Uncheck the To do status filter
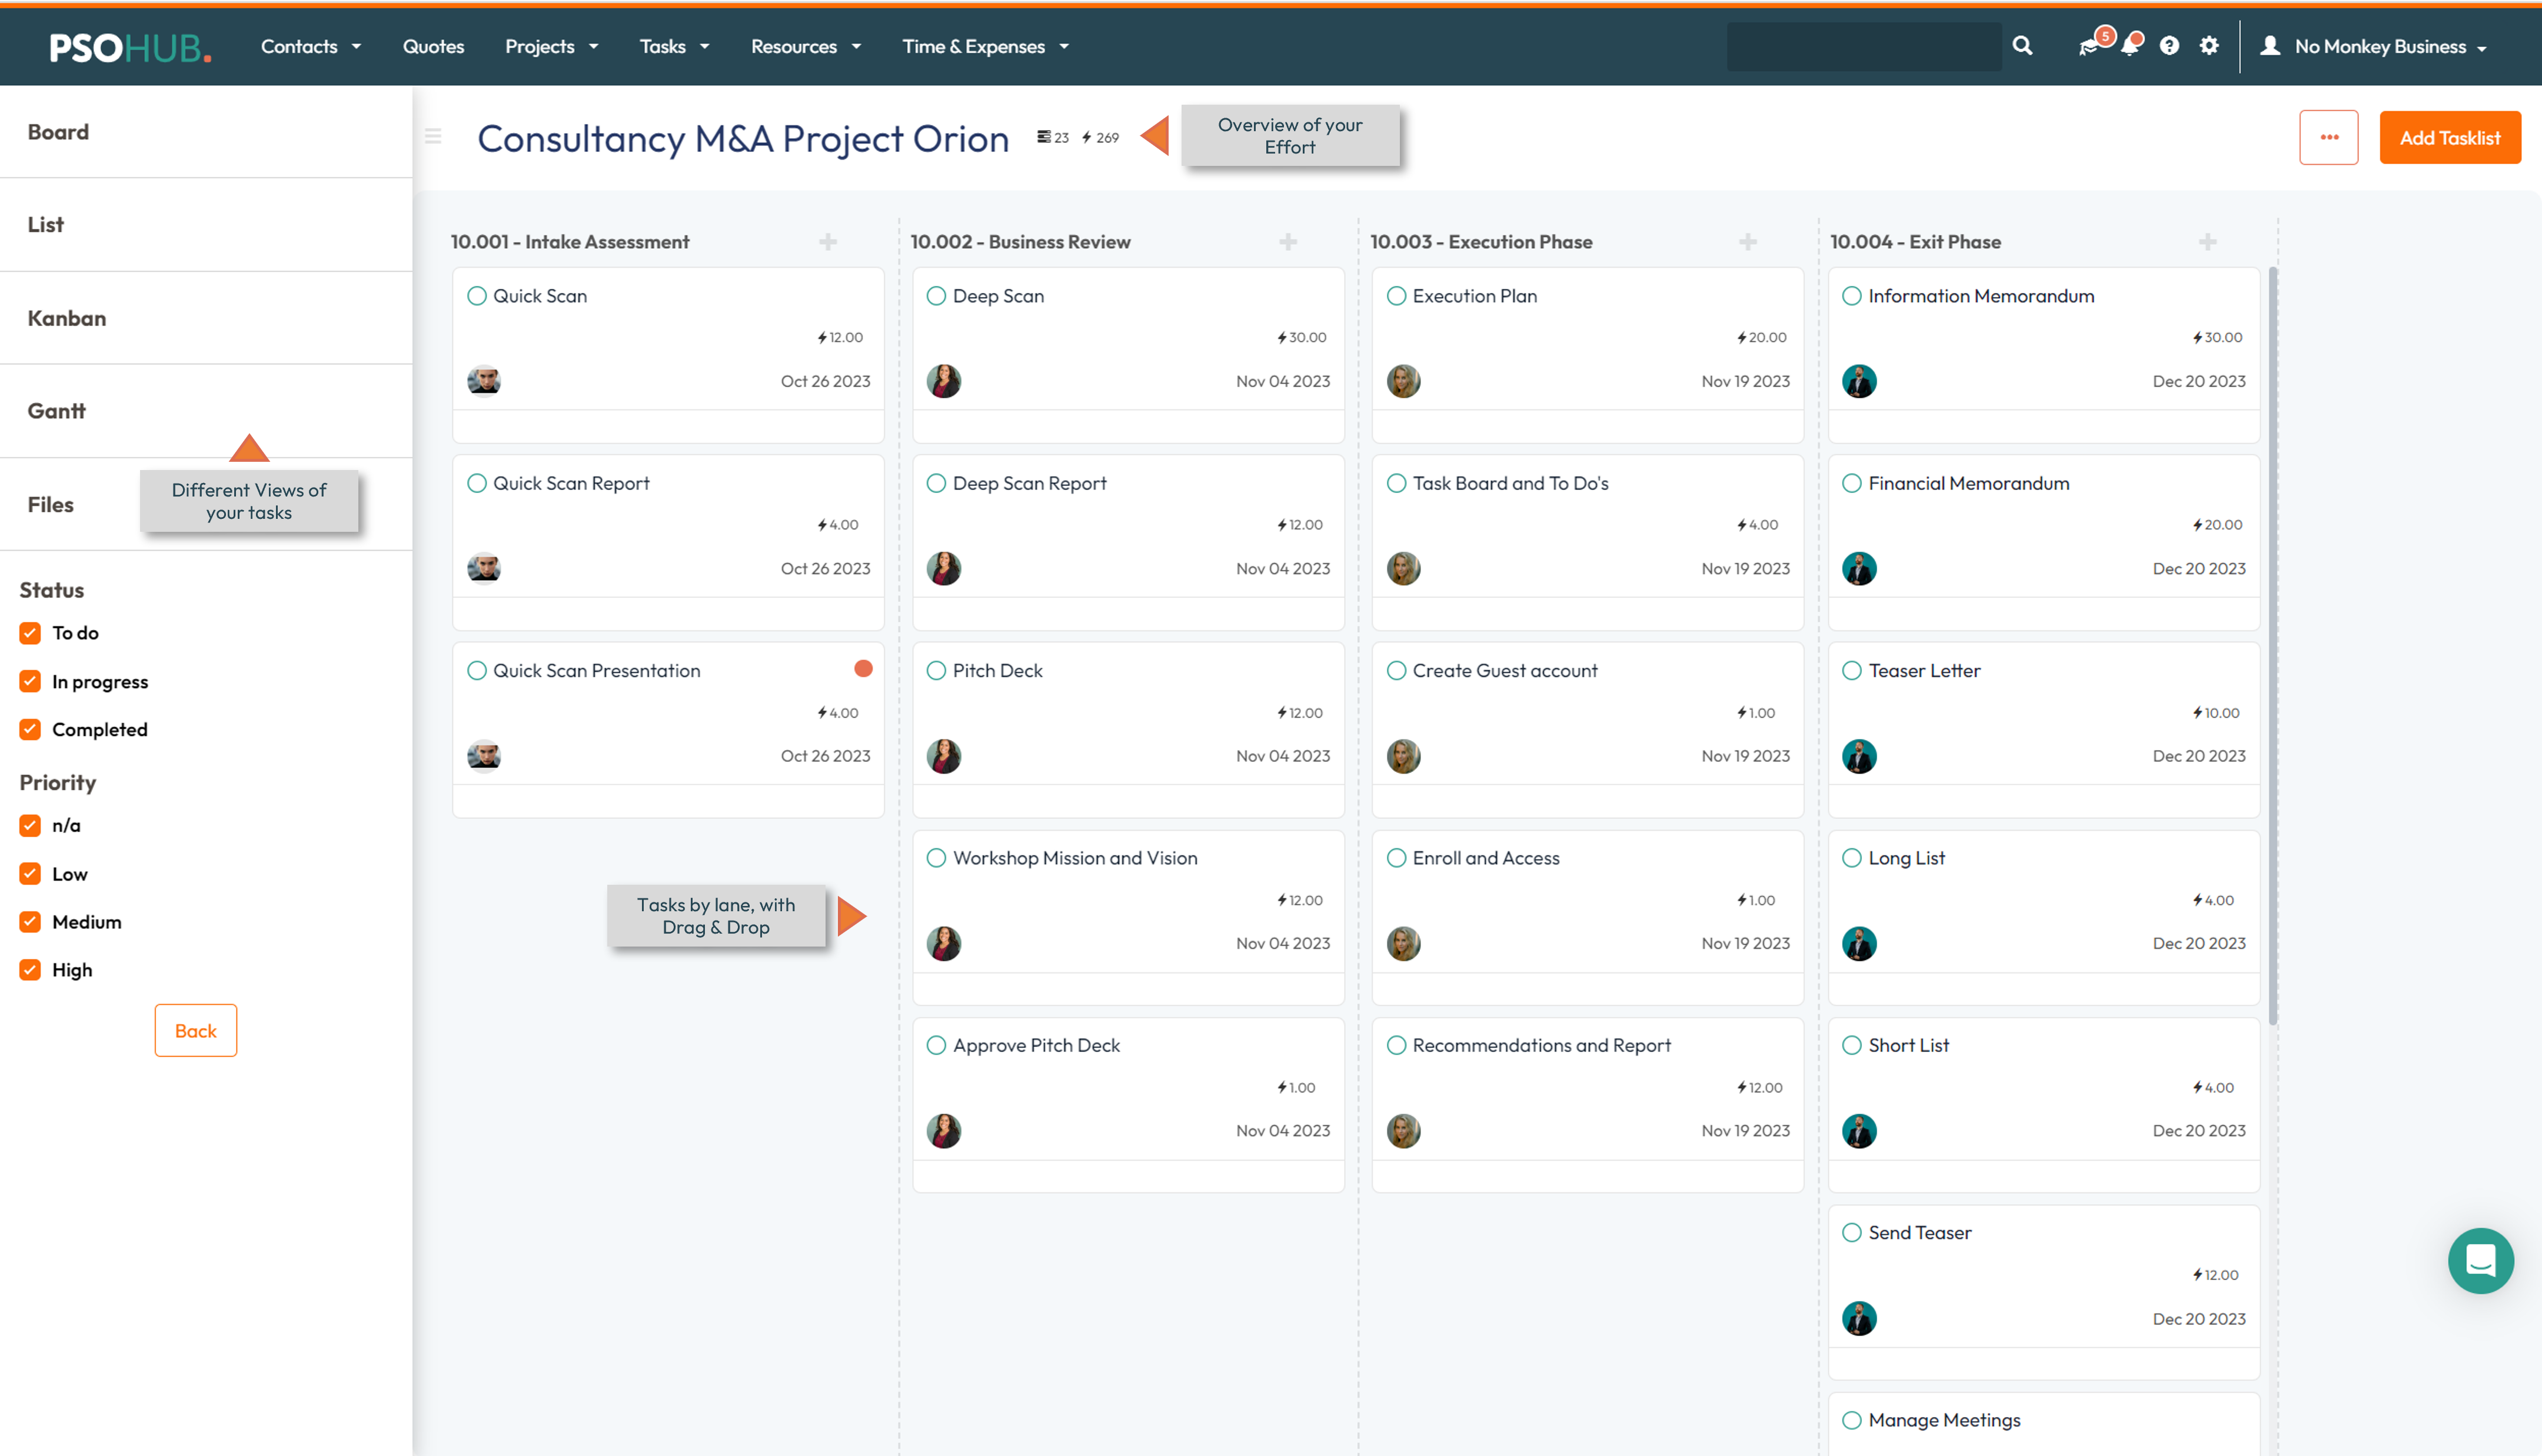The image size is (2542, 1456). [x=30, y=633]
